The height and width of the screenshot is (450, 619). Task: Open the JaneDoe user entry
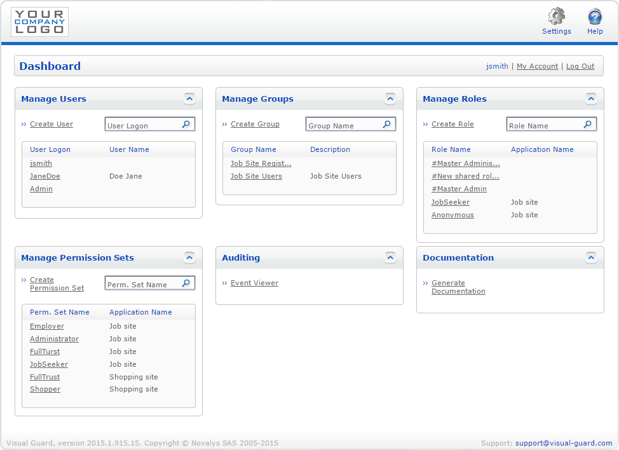coord(44,176)
